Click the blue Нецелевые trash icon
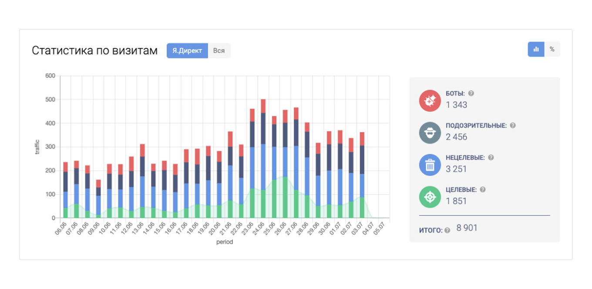The image size is (592, 289). click(x=430, y=165)
